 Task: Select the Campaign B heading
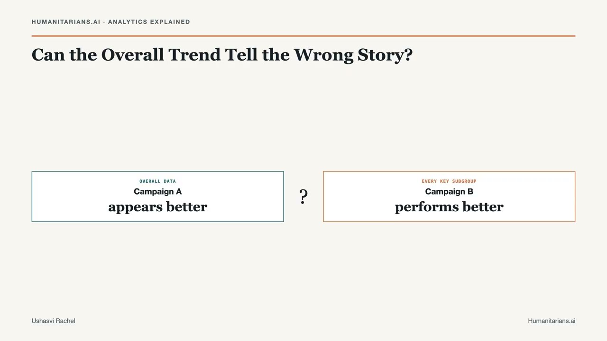pyautogui.click(x=449, y=191)
